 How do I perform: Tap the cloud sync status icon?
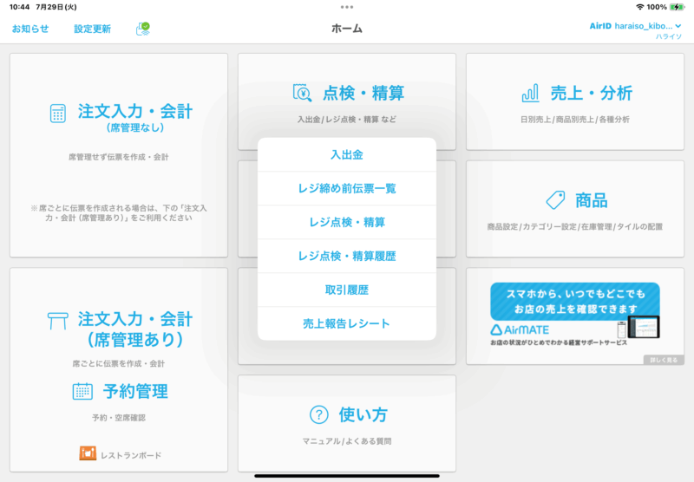click(x=143, y=29)
